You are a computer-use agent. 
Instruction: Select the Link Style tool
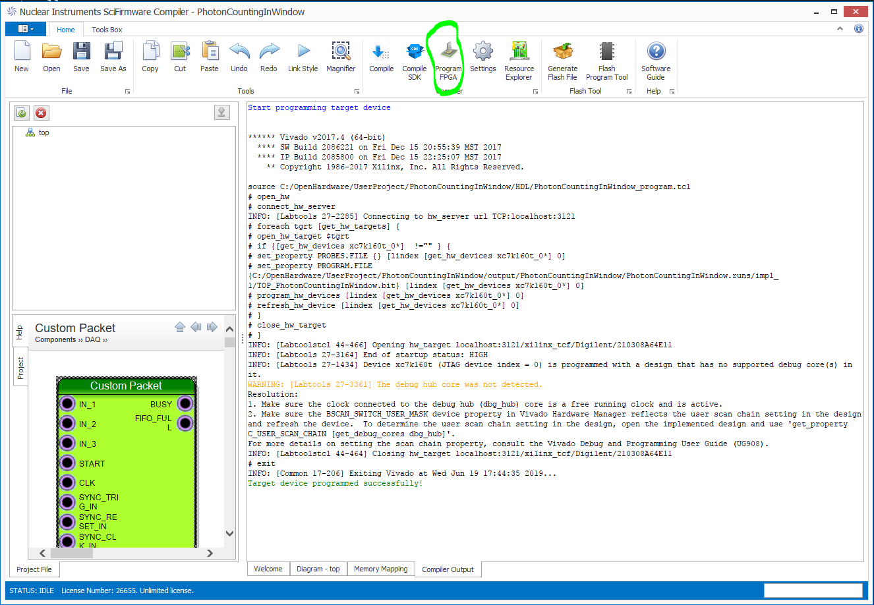coord(303,57)
